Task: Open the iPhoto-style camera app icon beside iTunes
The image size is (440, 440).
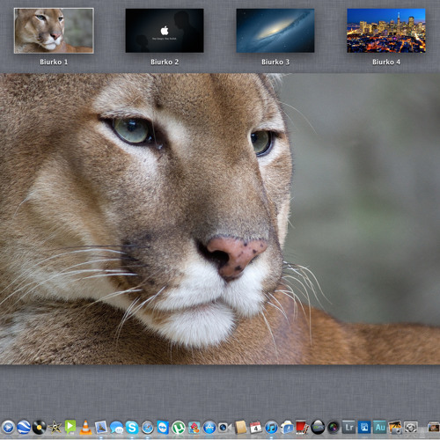Action: tap(287, 428)
